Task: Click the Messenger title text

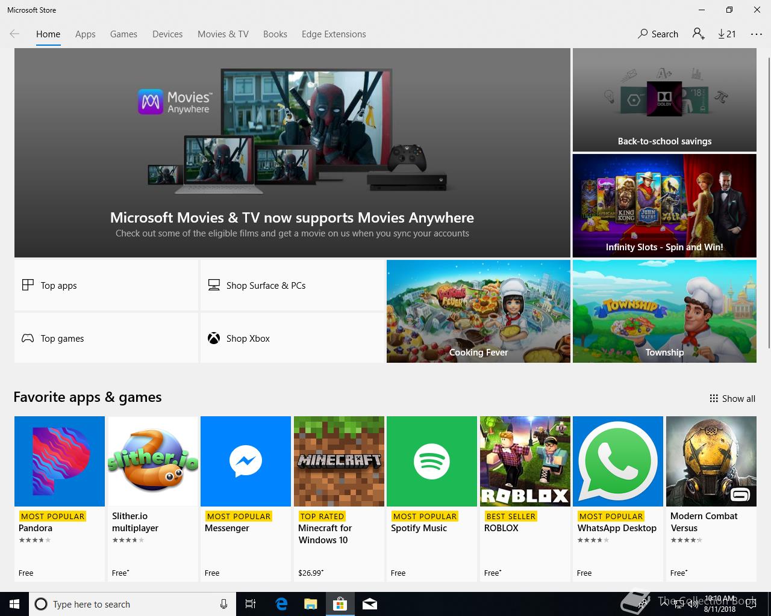Action: point(227,528)
